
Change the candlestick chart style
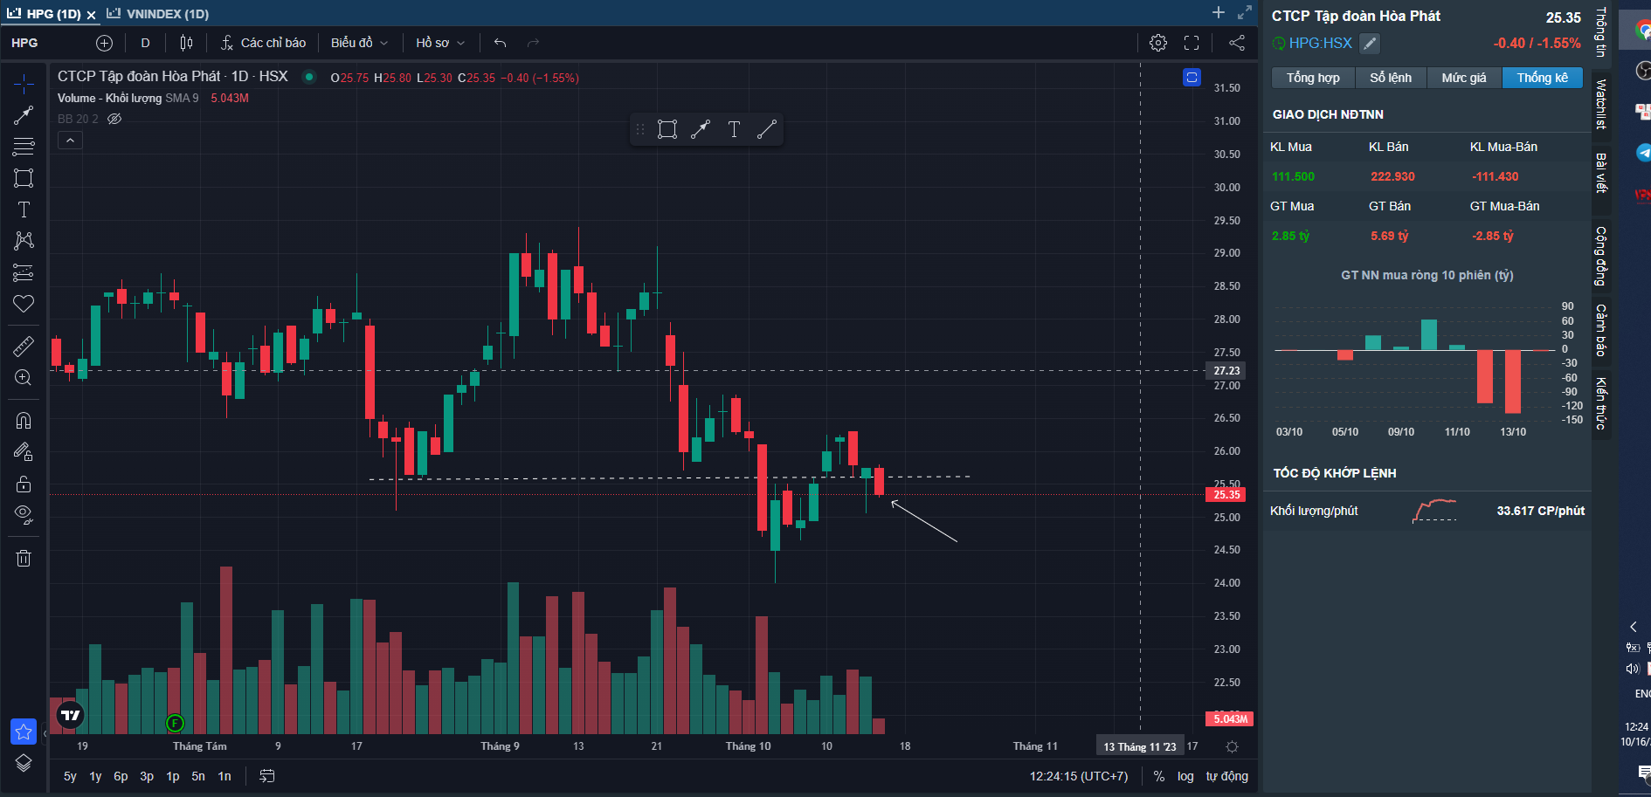click(186, 43)
